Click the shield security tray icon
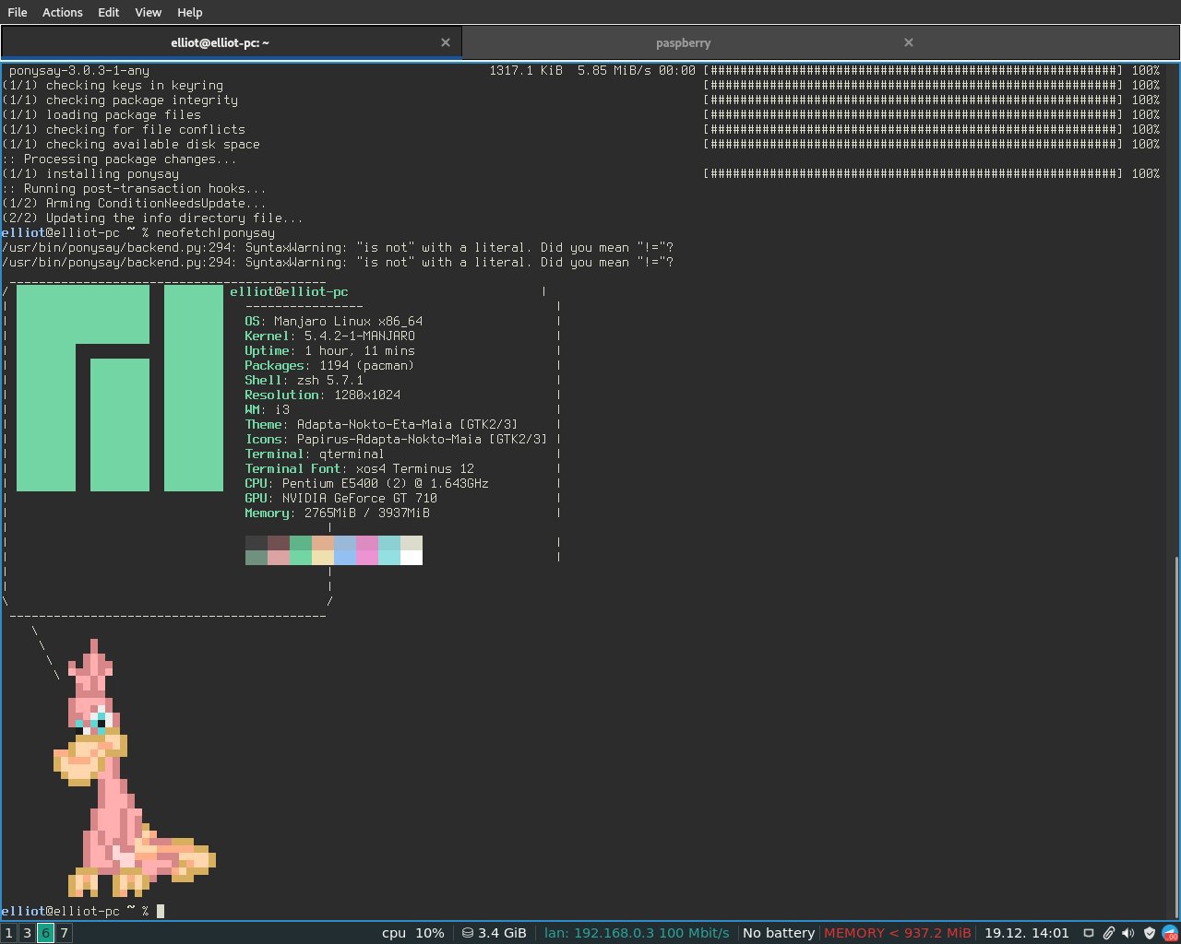This screenshot has height=944, width=1181. click(x=1149, y=933)
